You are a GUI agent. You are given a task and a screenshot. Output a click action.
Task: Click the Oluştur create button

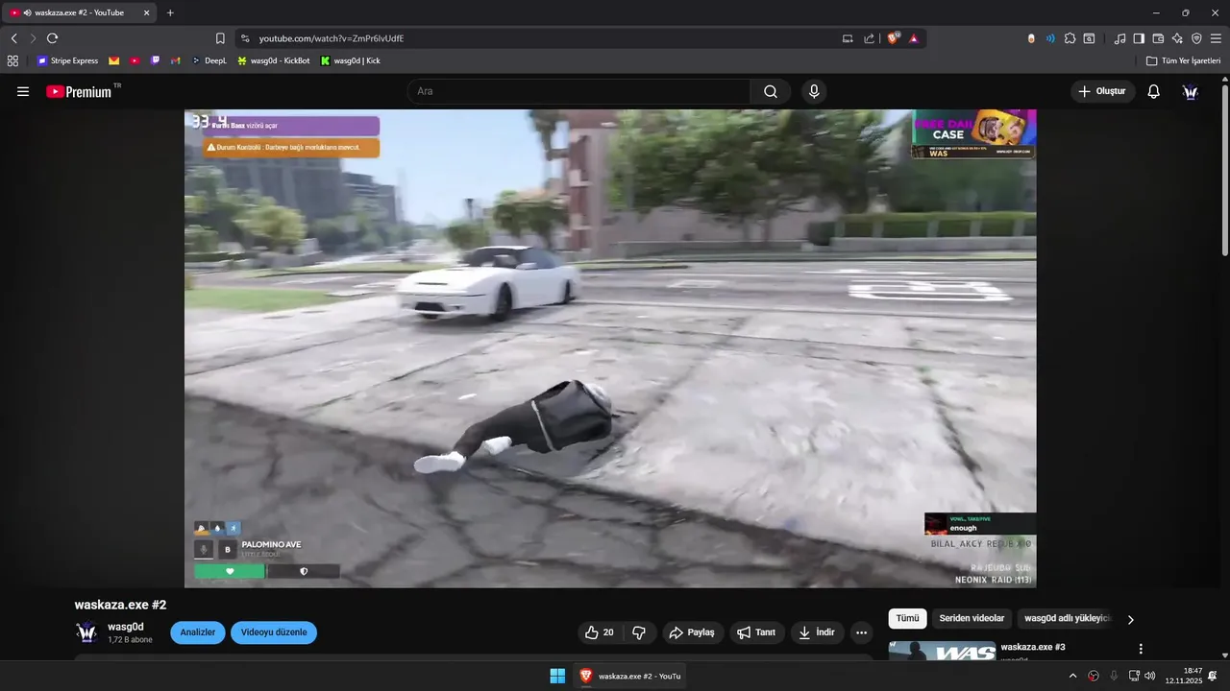[1103, 91]
